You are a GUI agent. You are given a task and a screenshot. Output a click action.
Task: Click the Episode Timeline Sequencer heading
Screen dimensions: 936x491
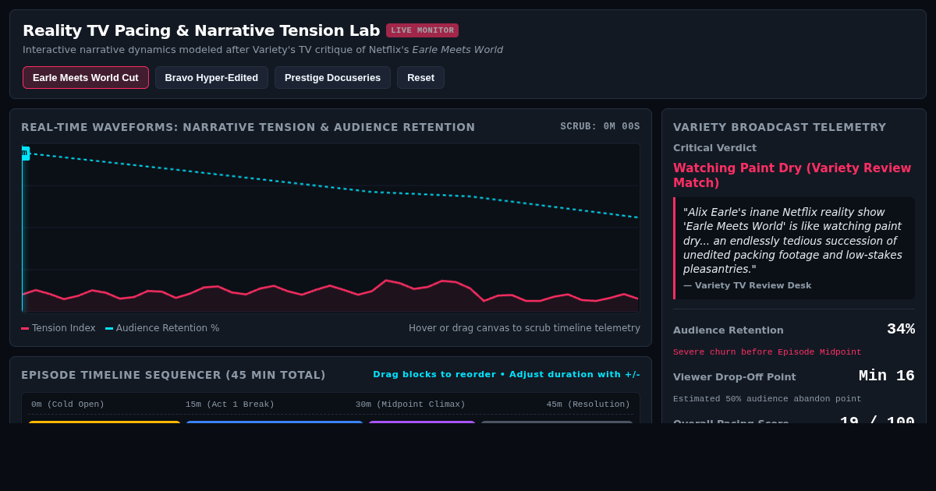point(173,375)
